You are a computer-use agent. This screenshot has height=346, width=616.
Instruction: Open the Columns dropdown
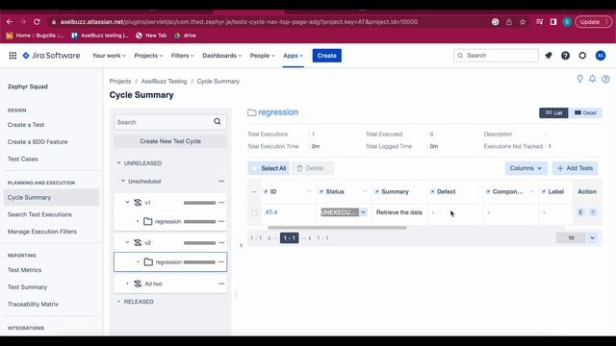(x=526, y=168)
